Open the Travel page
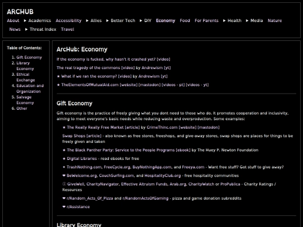Screen dimensions: 303x227 pos(67,29)
